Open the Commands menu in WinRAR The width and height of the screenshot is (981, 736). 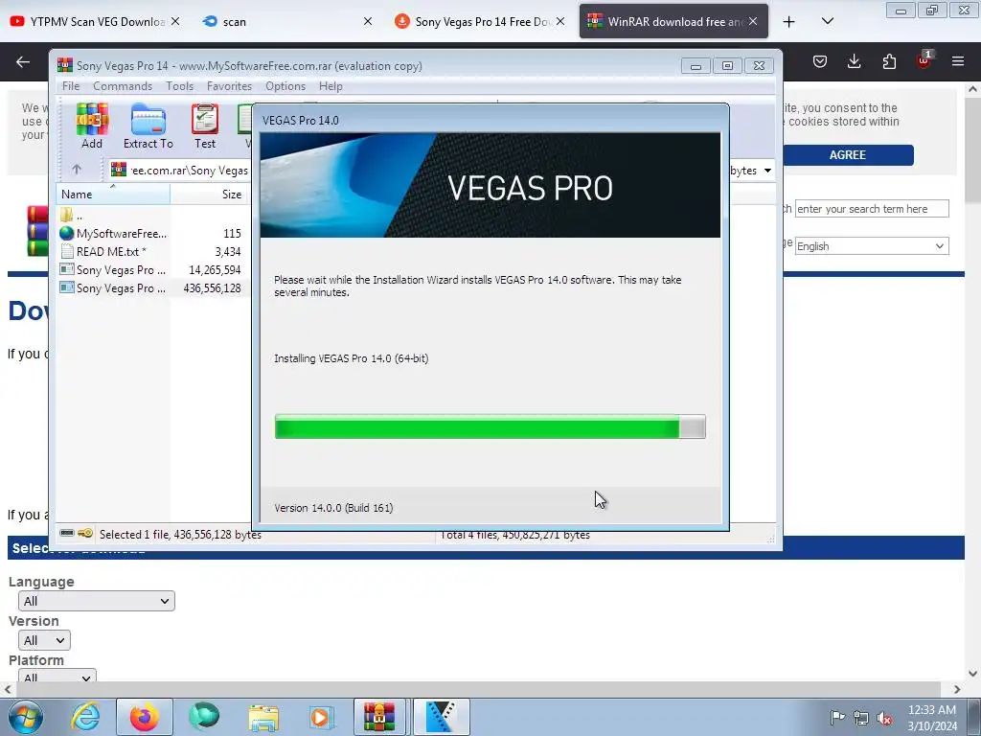(123, 86)
